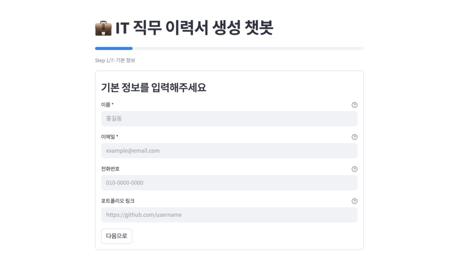
Task: Open the help tooltip icon for 이름 field
Action: pos(354,105)
